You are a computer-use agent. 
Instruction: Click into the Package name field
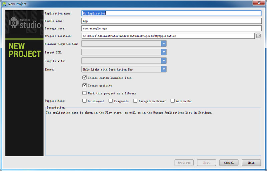[x=171, y=28]
